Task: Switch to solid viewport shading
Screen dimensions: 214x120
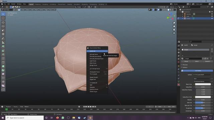Action: [168, 10]
